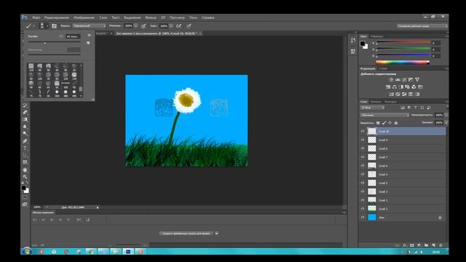Add a Brightness/Contrast adjustment
The width and height of the screenshot is (466, 262).
click(x=391, y=79)
